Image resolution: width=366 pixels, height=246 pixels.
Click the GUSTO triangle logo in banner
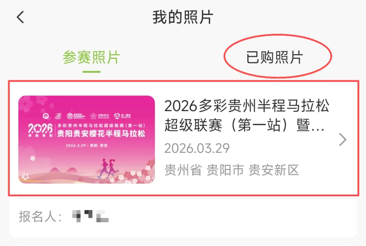[122, 116]
